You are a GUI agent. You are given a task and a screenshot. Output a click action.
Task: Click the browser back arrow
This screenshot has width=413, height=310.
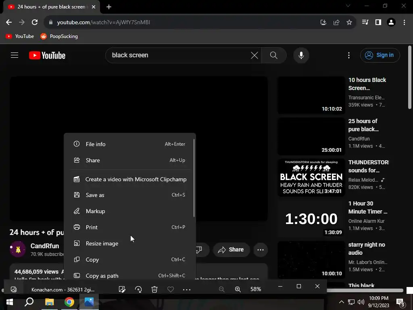9,23
